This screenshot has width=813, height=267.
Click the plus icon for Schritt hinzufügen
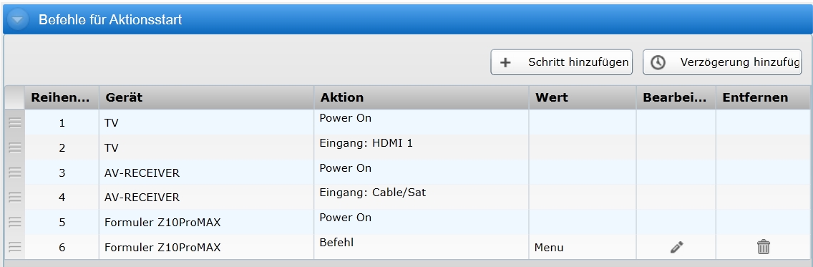505,62
